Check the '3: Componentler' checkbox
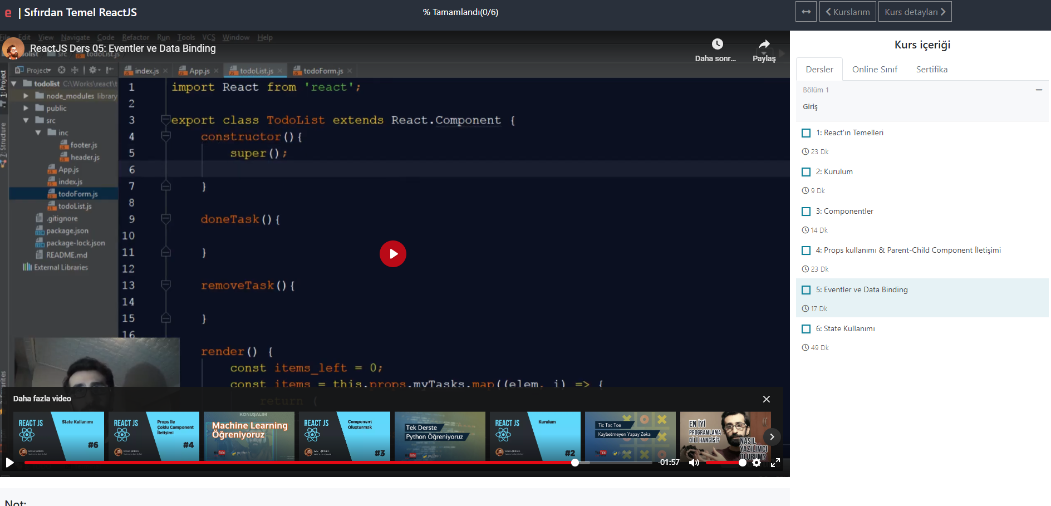1051x506 pixels. pos(806,212)
